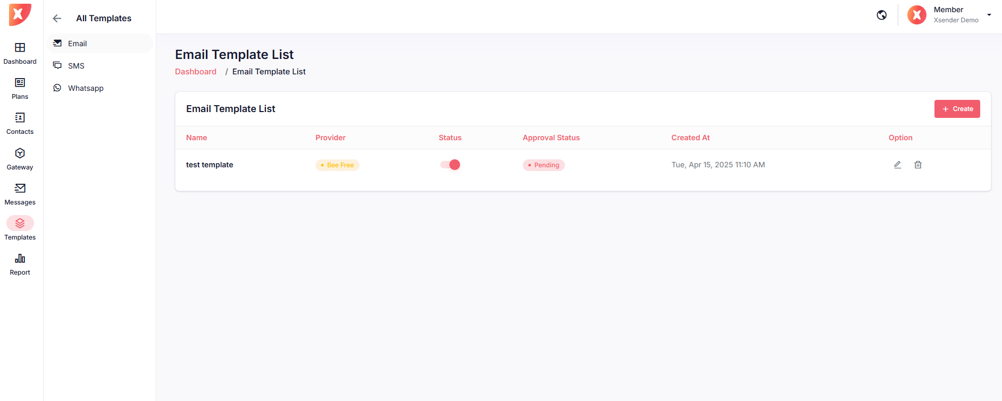Click the Create button
This screenshot has width=1002, height=401.
pyautogui.click(x=957, y=109)
